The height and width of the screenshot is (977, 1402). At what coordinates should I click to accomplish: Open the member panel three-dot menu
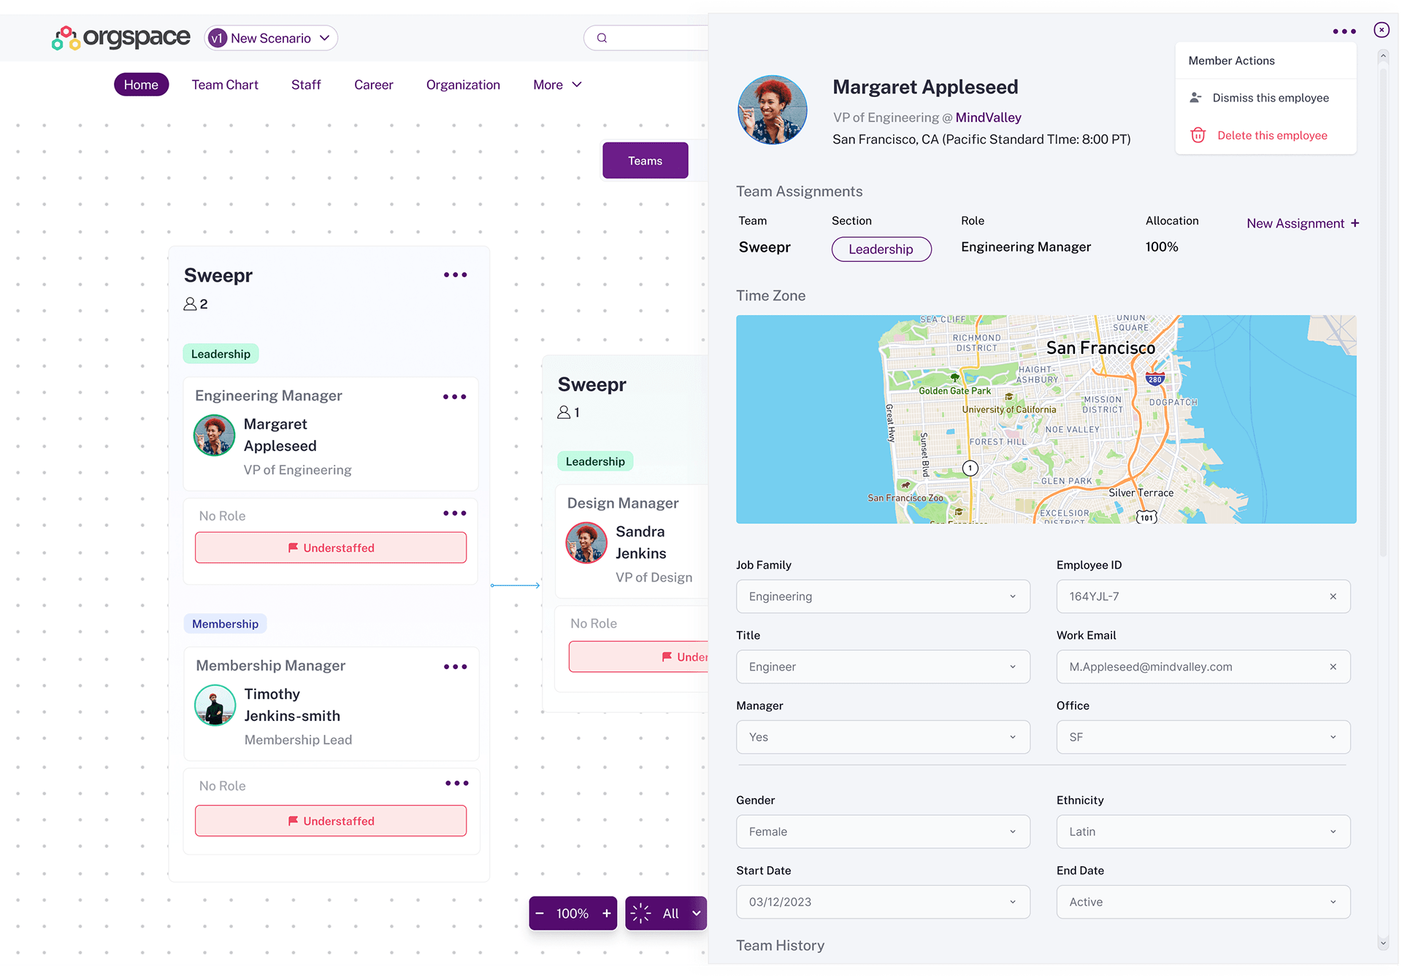(1344, 31)
